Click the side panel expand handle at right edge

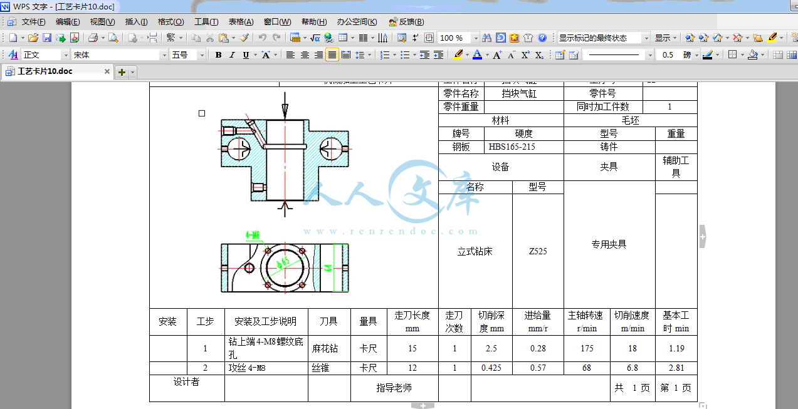point(703,237)
